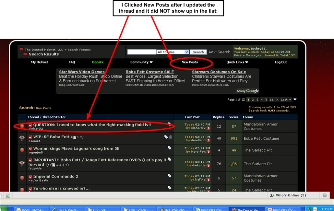Switch to Inbox - Microsoft taskbar button
Viewport: 334px width, 211px height.
pos(32,209)
